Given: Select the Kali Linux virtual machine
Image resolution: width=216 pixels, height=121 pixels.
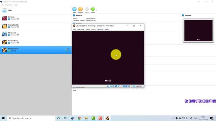Looking at the screenshot, I should pyautogui.click(x=36, y=18).
